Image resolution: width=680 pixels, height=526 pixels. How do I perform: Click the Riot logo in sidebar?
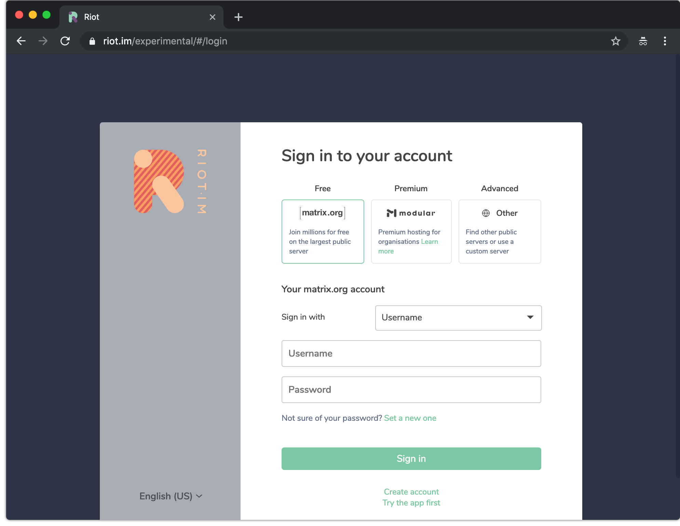point(159,181)
